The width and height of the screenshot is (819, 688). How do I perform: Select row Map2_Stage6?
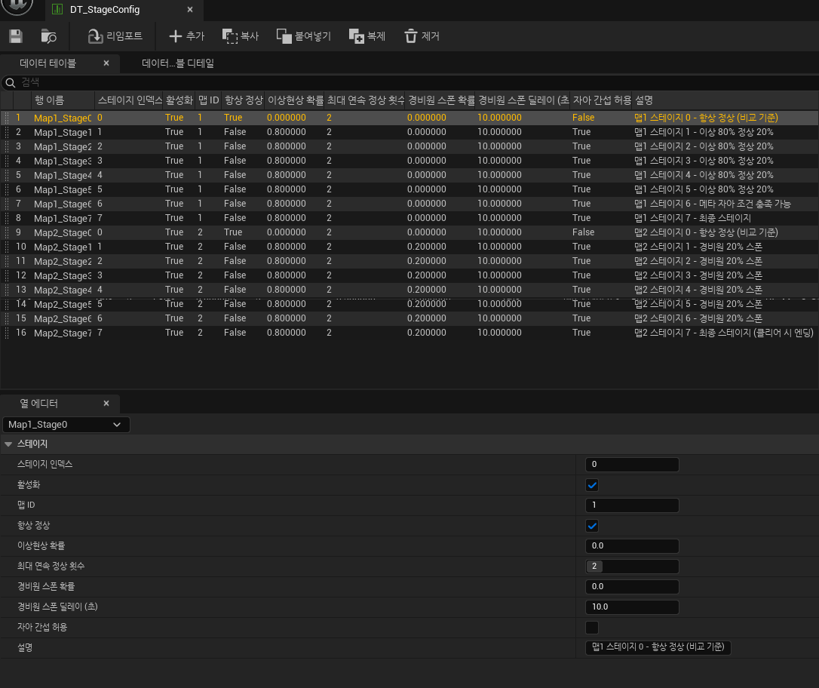409,318
